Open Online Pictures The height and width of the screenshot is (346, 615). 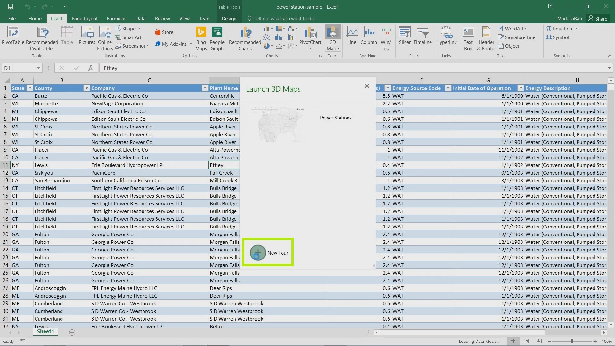[105, 38]
